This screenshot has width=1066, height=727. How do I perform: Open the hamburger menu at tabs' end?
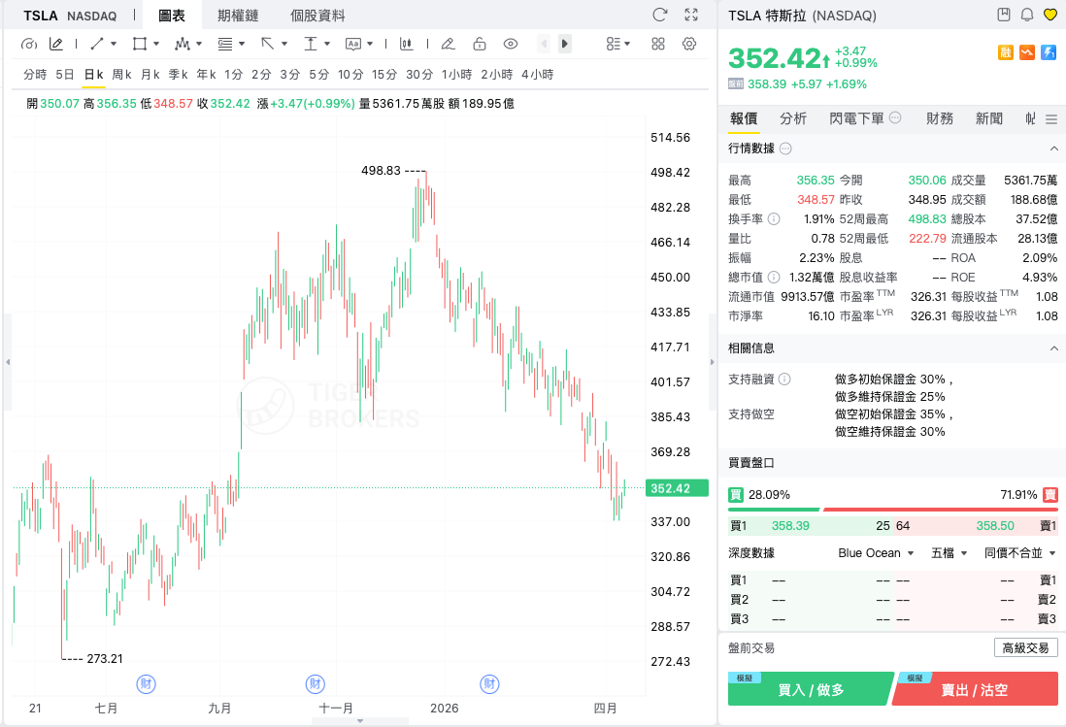1051,119
